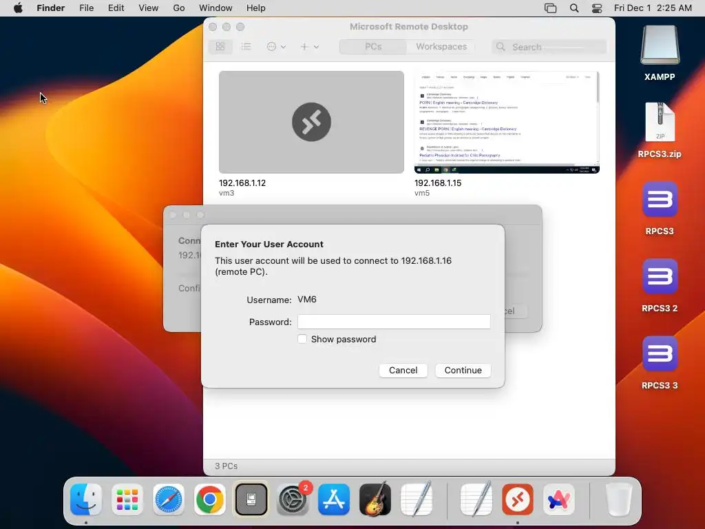Switch to list view in Remote Desktop
Screen dimensions: 705x529
246,47
